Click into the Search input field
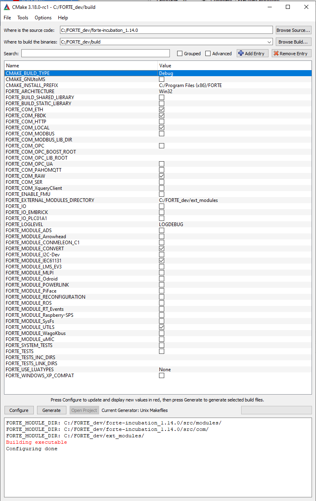 click(95, 53)
